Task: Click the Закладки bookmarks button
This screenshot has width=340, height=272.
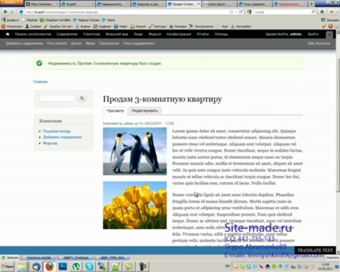Action: 330,20
